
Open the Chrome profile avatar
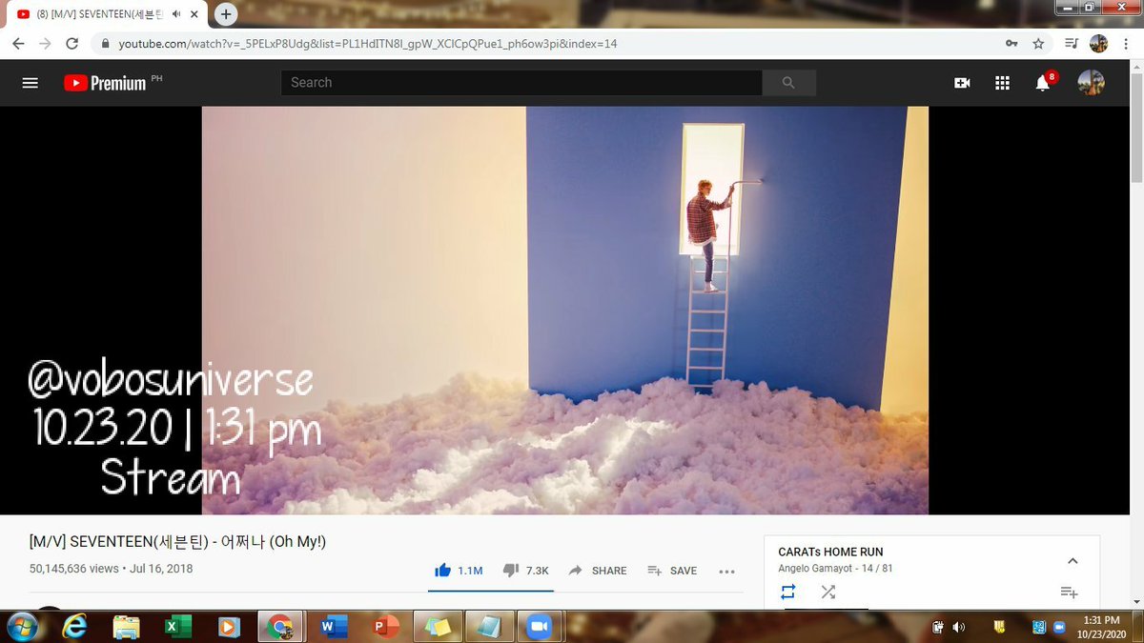(1098, 44)
